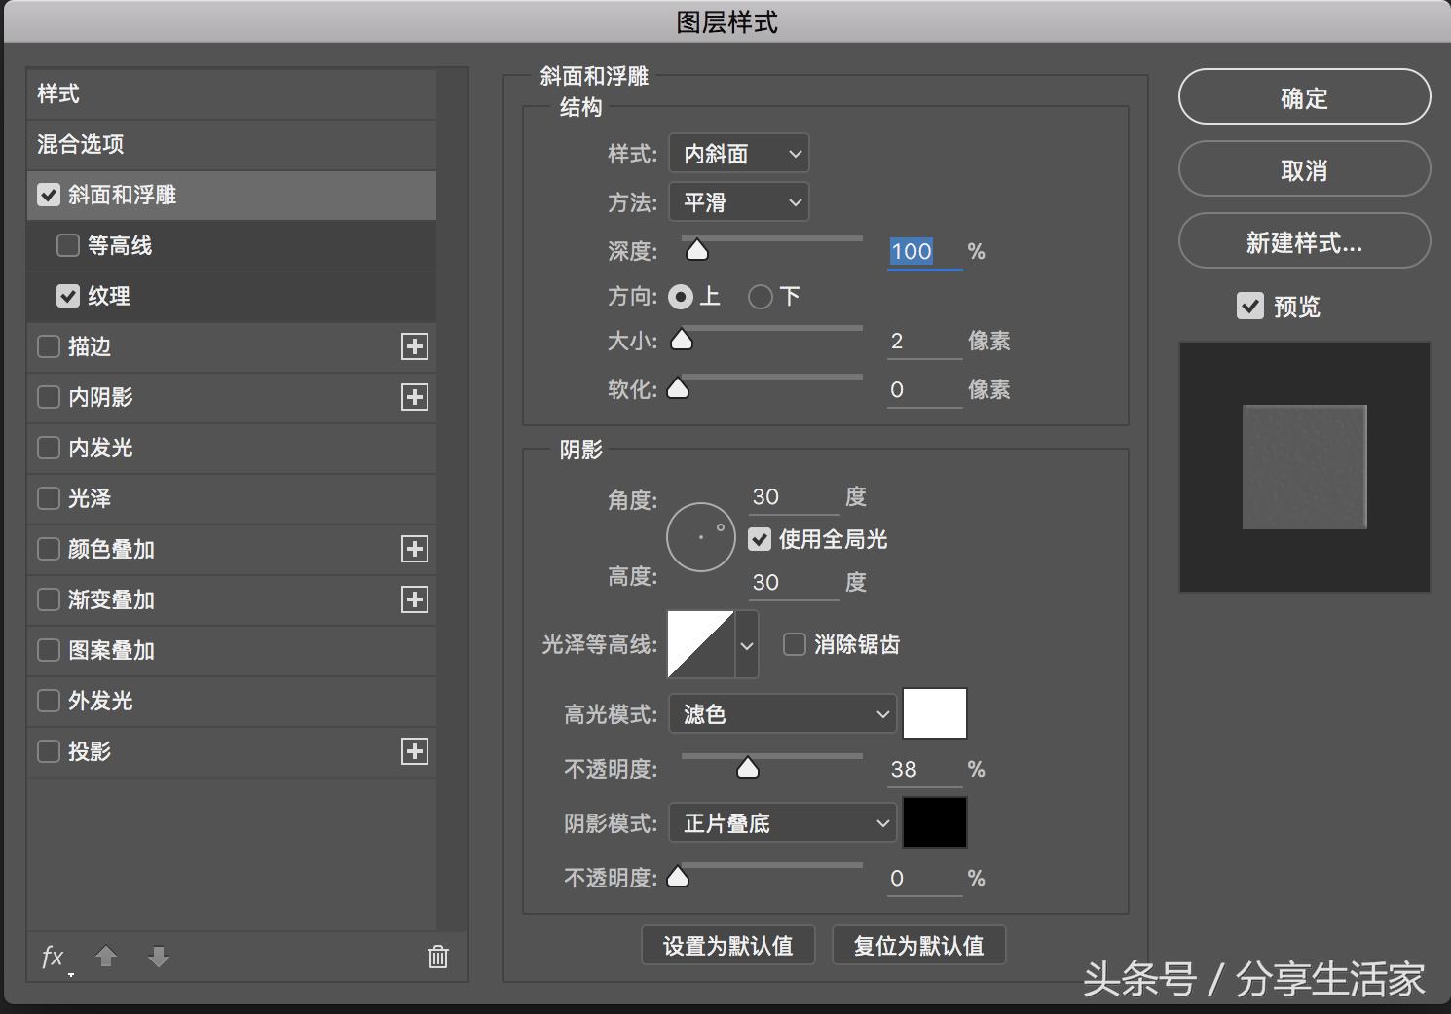1451x1014 pixels.
Task: Open the 样式 dropdown showing 内斜面
Action: (x=738, y=153)
